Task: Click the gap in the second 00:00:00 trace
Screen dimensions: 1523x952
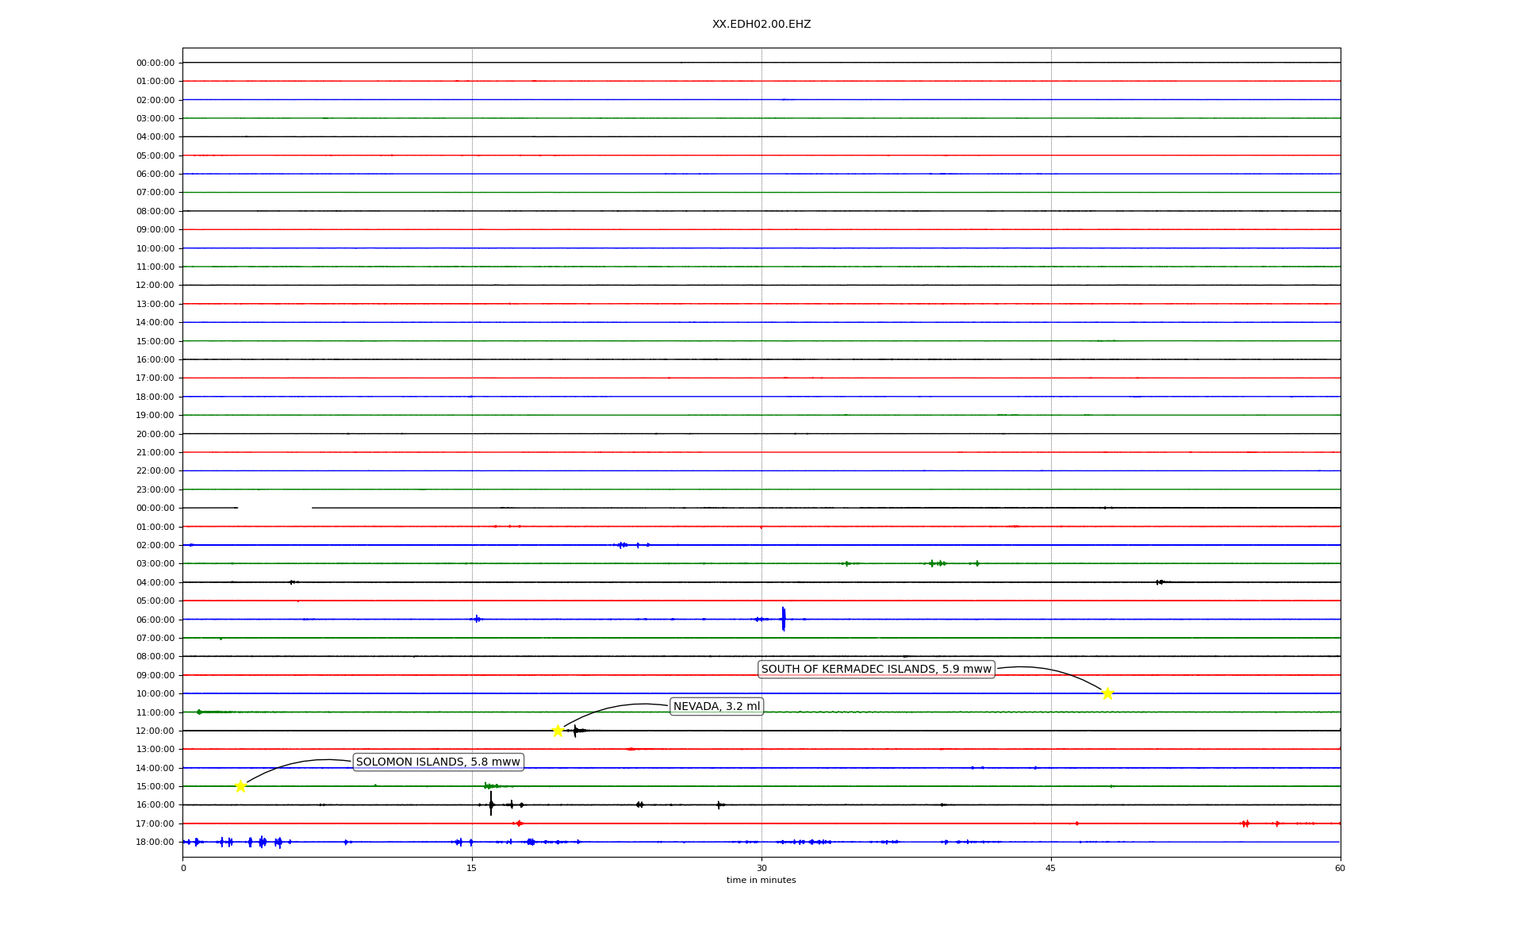Action: point(274,508)
